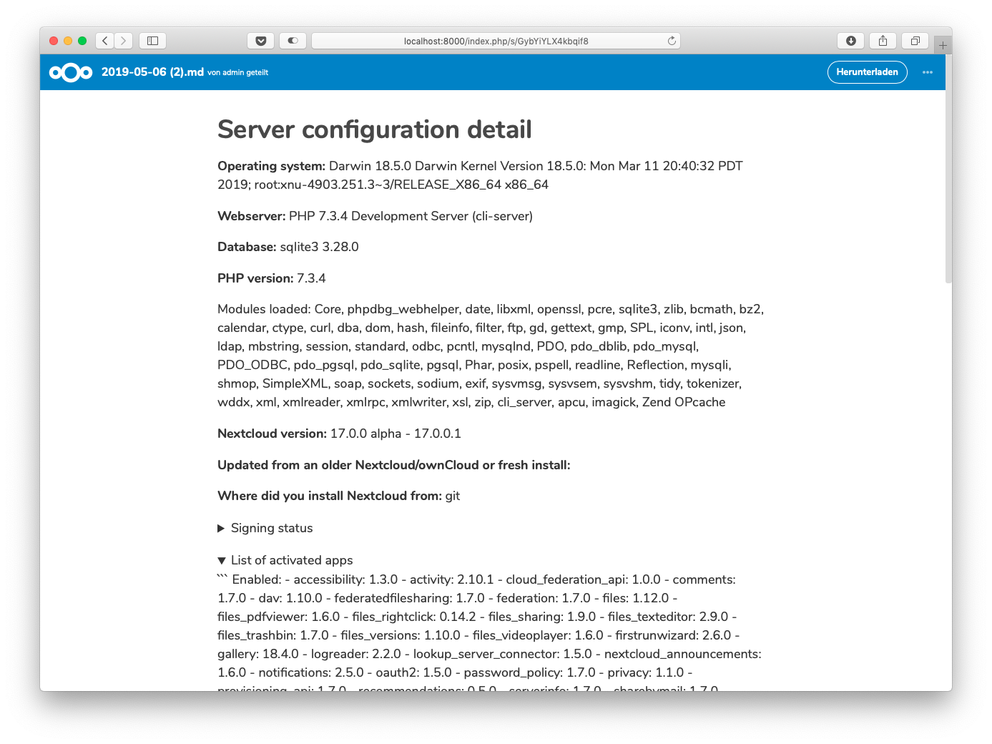The height and width of the screenshot is (744, 992).
Task: Click 'Where did you install Nextcloud from:' text
Action: point(330,496)
